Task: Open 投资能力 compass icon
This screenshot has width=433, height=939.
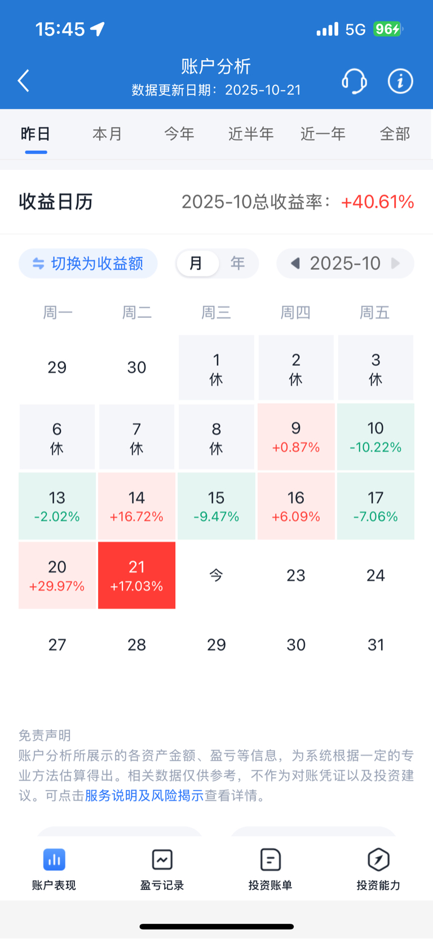Action: click(378, 860)
